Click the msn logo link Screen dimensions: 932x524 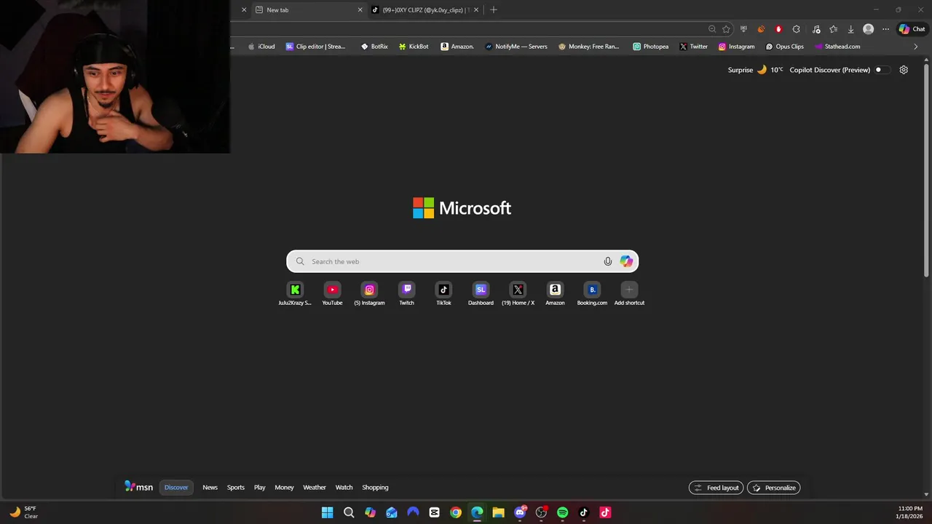(x=138, y=487)
